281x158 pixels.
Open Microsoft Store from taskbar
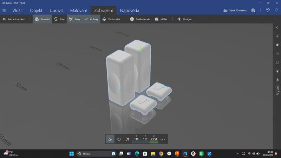click(145, 154)
